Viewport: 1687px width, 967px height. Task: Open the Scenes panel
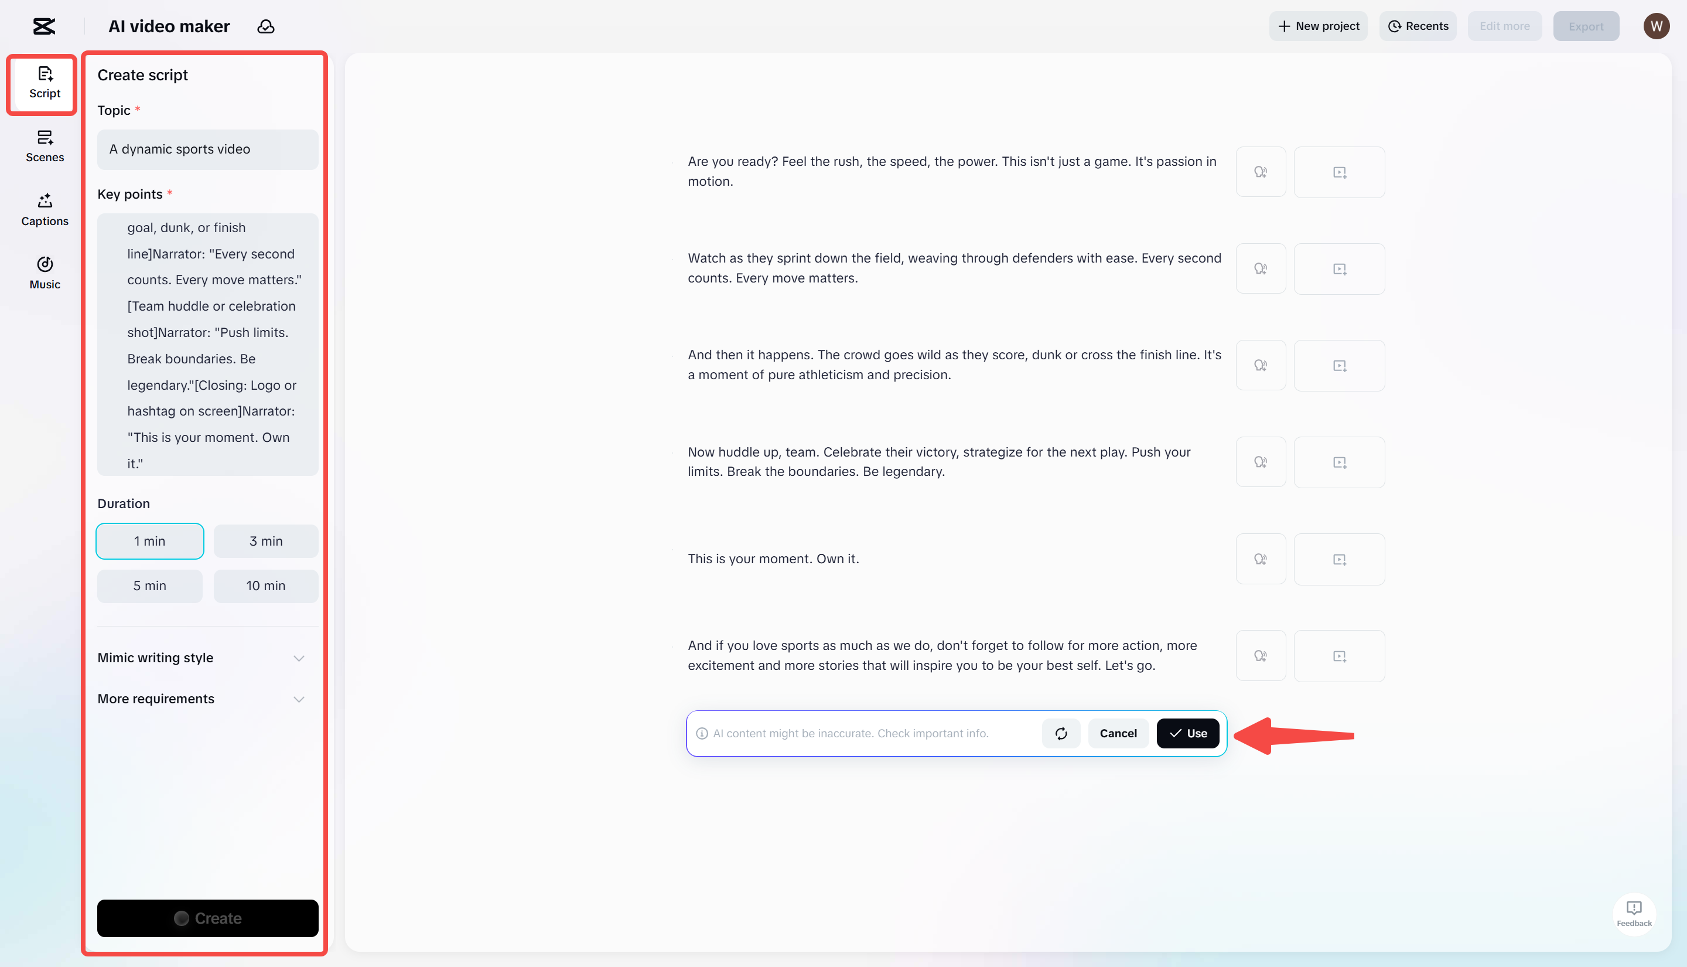[x=44, y=146]
